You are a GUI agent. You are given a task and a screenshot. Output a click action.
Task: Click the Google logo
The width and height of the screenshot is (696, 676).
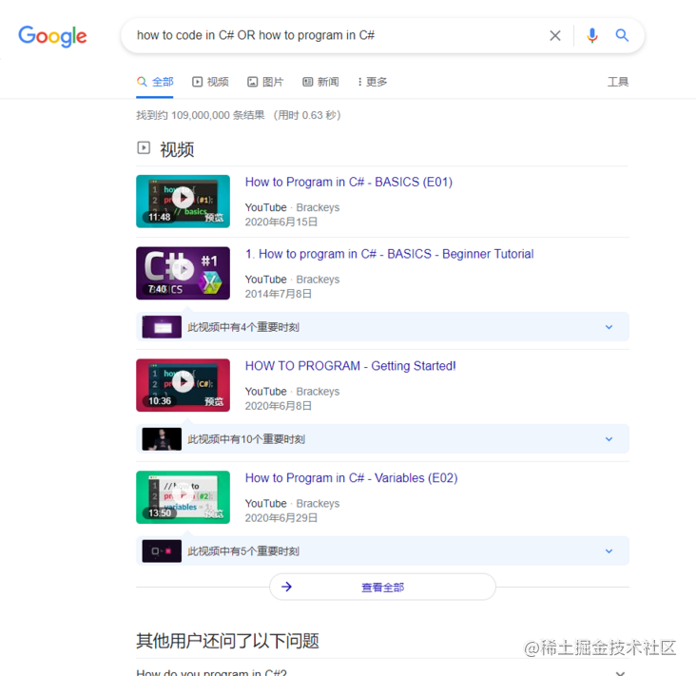pyautogui.click(x=52, y=36)
